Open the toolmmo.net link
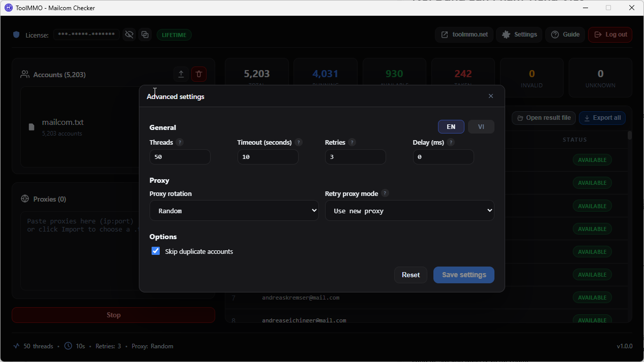Screen dimensions: 644x362 tap(464, 35)
